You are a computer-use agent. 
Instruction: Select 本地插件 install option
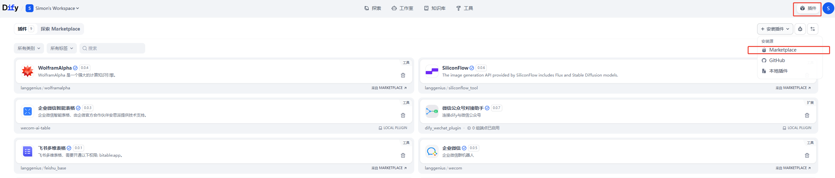[x=778, y=71]
